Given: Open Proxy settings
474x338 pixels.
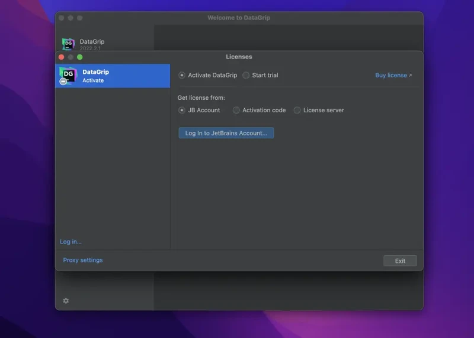Looking at the screenshot, I should [83, 260].
